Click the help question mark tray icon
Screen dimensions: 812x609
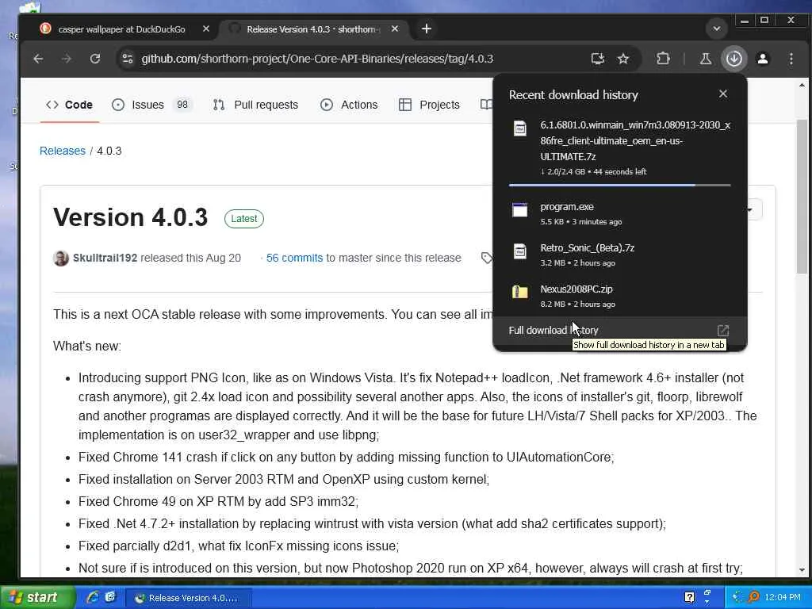pyautogui.click(x=689, y=597)
